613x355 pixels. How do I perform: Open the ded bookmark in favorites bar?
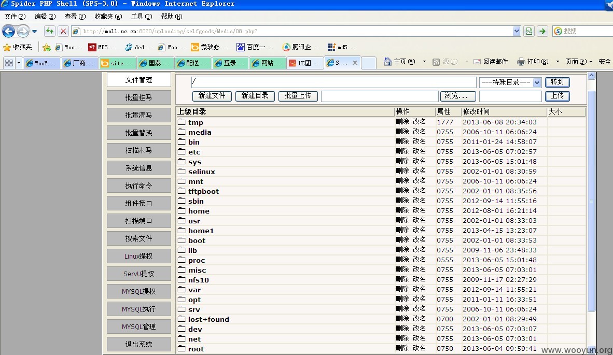click(x=138, y=47)
